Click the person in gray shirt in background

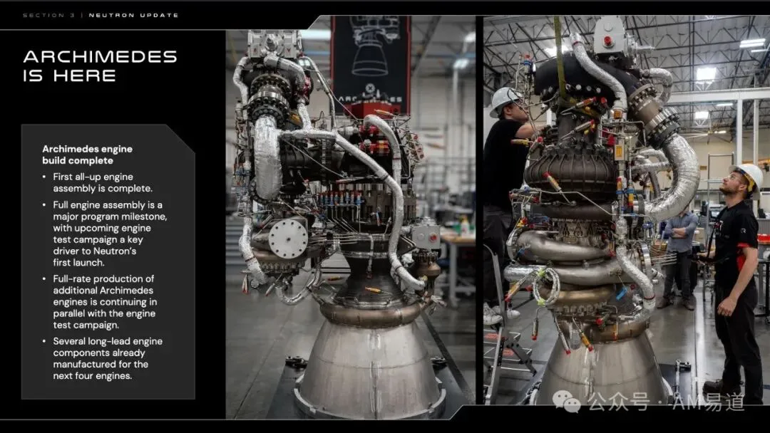tap(680, 257)
